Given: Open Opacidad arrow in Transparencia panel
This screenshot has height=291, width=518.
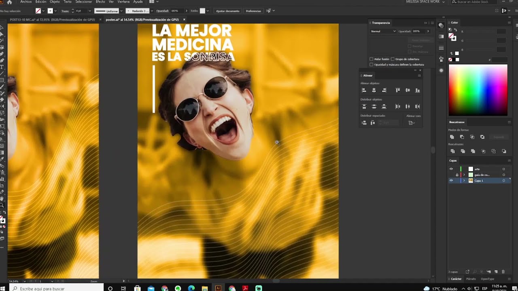Looking at the screenshot, I should click(428, 31).
